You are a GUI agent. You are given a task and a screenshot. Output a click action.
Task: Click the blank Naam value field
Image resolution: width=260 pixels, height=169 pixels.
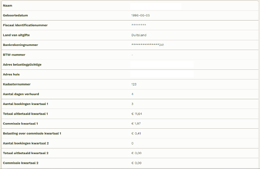[x=155, y=6]
